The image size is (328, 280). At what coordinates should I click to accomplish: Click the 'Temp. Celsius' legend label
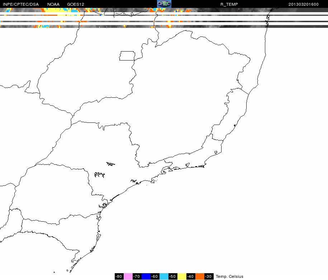point(229,276)
